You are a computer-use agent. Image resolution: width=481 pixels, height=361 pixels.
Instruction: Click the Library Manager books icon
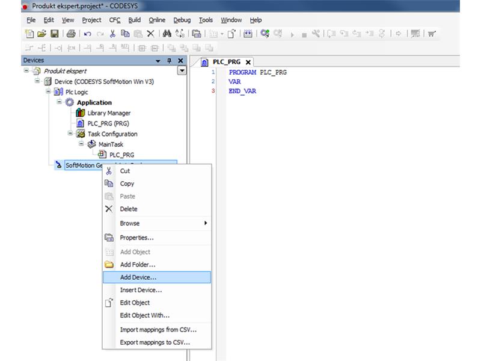(x=81, y=113)
